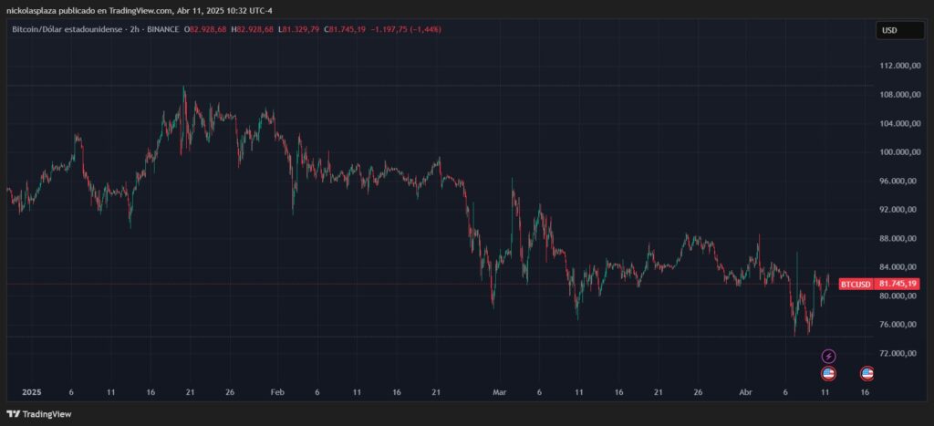Image resolution: width=934 pixels, height=426 pixels.
Task: Click the red BTCUSD price label
Action: 856,284
